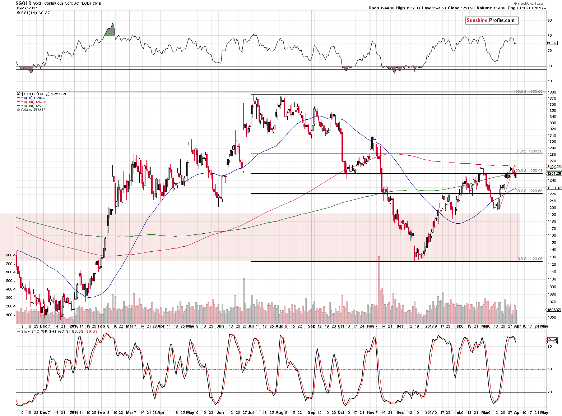Click the 159637 volume axis tag
The image size is (562, 416).
point(553,310)
